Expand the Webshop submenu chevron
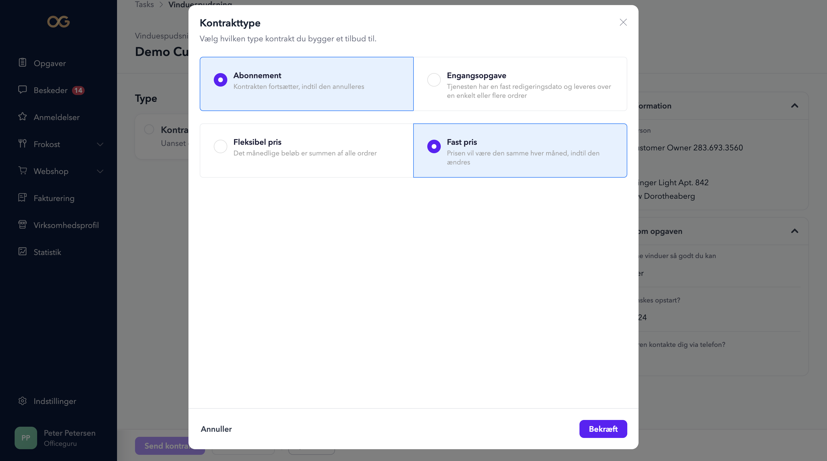The height and width of the screenshot is (461, 827). click(x=100, y=171)
